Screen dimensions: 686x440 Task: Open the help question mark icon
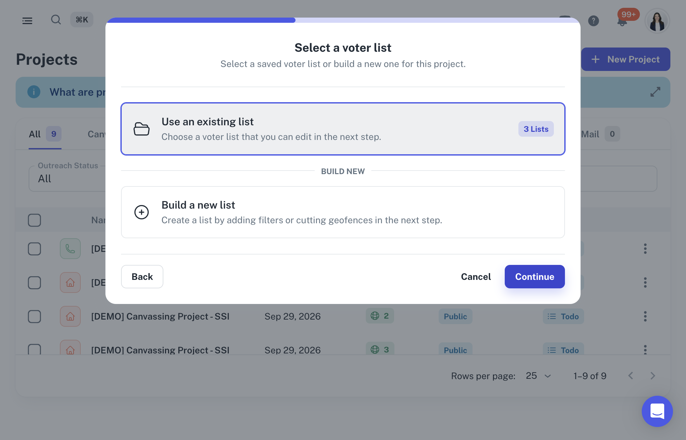(594, 21)
